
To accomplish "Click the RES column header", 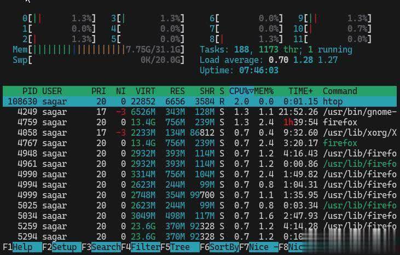I will pos(177,91).
